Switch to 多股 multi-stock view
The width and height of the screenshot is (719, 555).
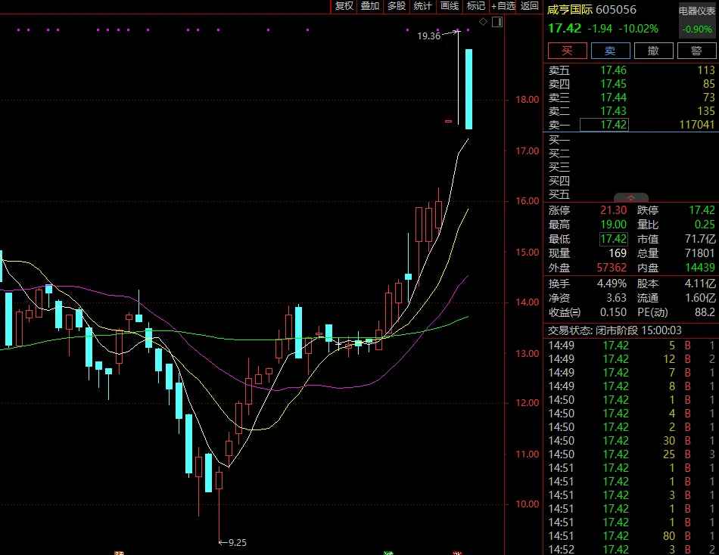397,6
